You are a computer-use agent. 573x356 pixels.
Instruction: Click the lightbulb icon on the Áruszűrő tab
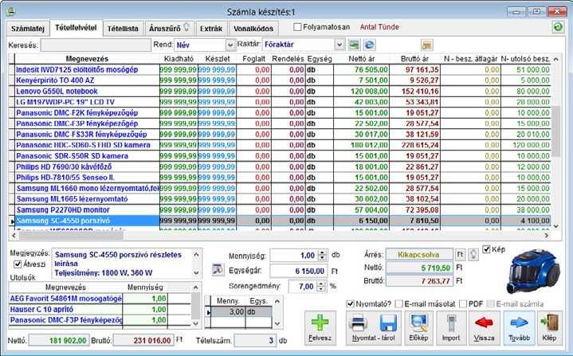point(186,26)
